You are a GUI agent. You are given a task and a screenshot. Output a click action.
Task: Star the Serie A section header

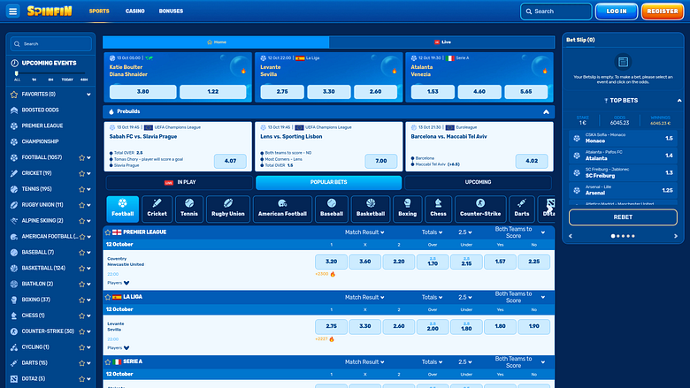point(108,362)
